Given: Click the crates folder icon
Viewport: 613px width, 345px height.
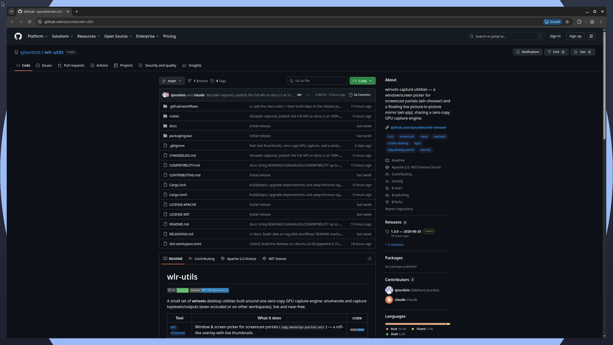Looking at the screenshot, I should pos(165,116).
